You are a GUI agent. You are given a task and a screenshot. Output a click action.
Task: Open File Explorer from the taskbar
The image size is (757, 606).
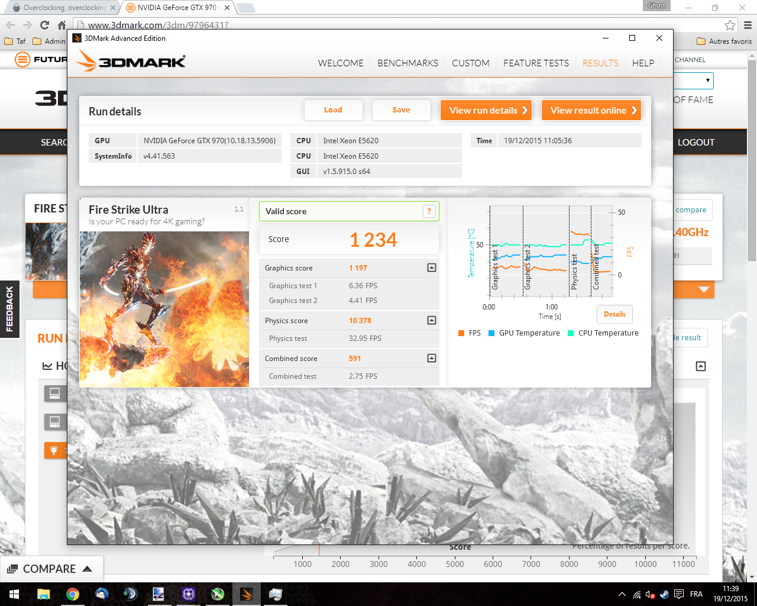coord(44,594)
